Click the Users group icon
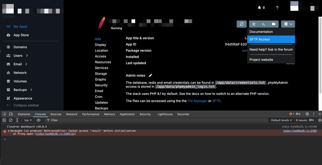The width and height of the screenshot is (322, 165). point(8,56)
